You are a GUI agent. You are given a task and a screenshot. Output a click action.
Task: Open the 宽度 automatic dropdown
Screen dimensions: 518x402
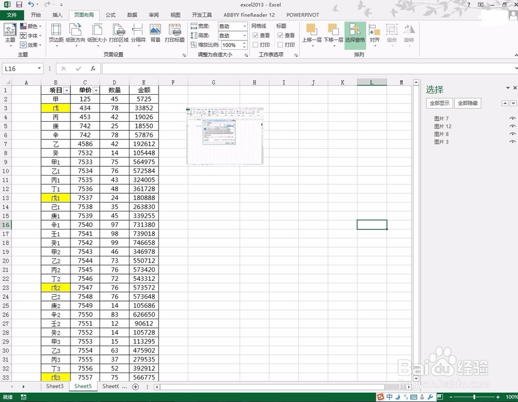244,26
